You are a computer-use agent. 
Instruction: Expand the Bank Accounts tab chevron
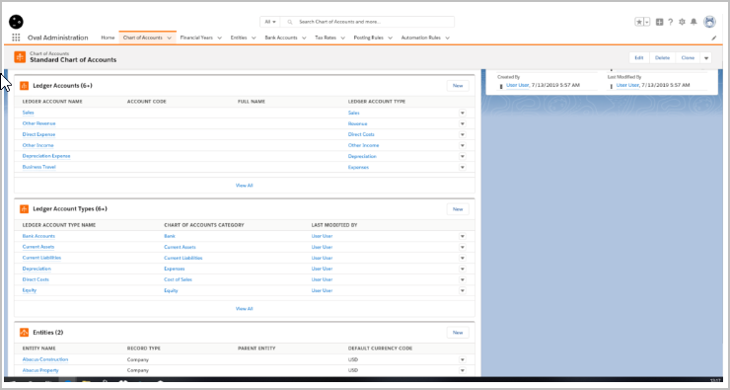tap(304, 38)
